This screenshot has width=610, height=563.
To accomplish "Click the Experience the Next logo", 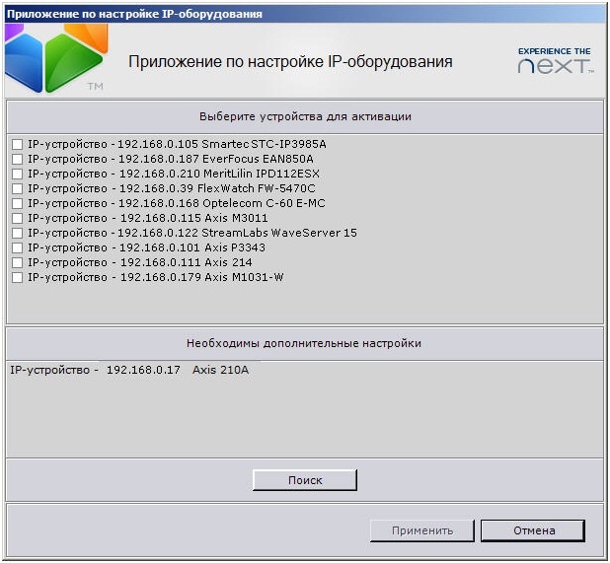I will click(x=555, y=61).
